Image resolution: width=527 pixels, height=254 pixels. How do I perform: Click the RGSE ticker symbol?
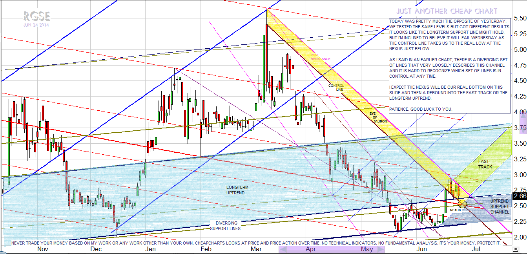click(36, 16)
